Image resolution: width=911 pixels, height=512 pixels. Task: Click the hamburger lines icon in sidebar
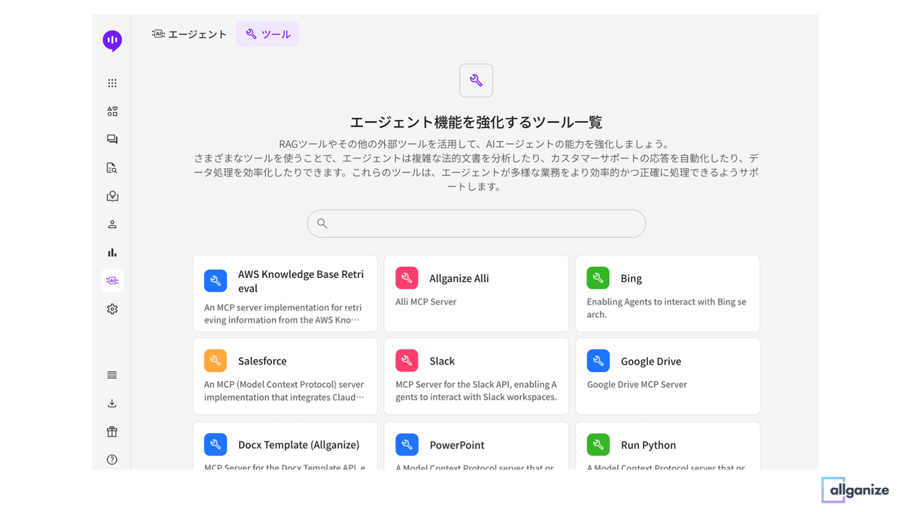[112, 375]
